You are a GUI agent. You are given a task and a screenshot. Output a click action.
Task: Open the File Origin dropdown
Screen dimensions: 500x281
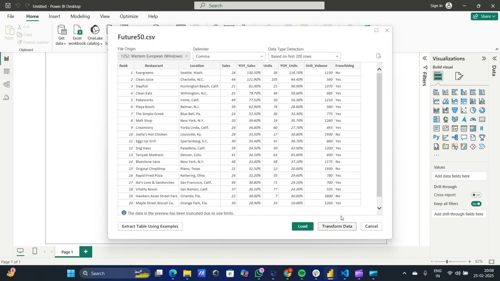click(x=154, y=56)
